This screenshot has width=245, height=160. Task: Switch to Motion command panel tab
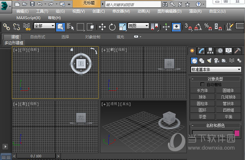pyautogui.click(x=220, y=51)
